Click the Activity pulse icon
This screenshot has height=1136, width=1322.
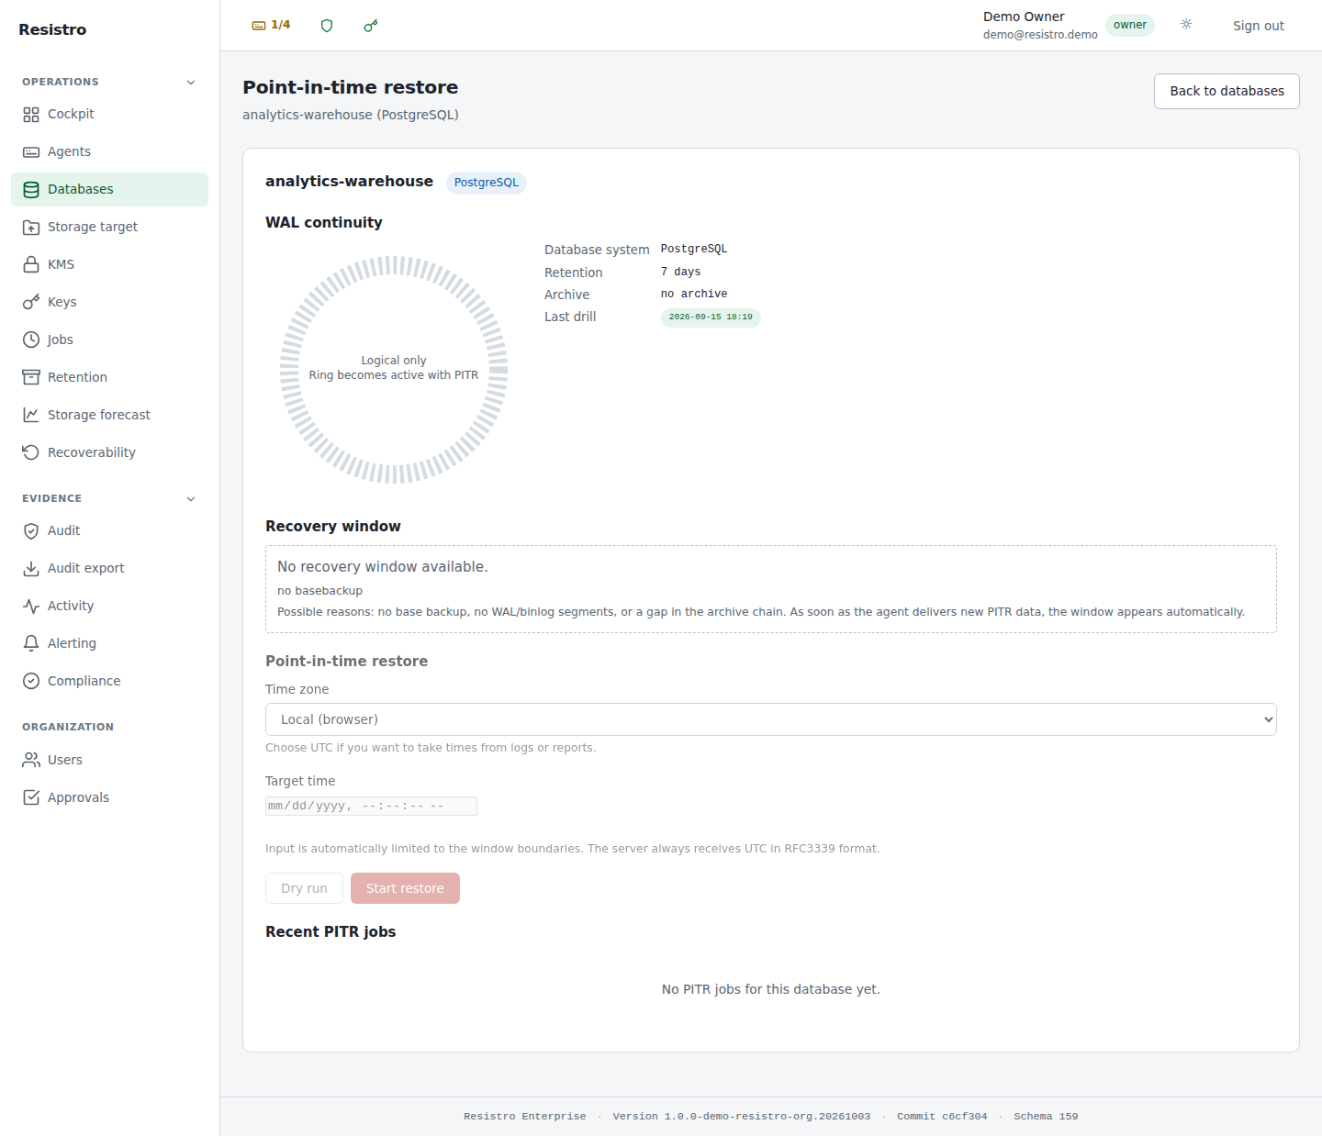coord(31,607)
